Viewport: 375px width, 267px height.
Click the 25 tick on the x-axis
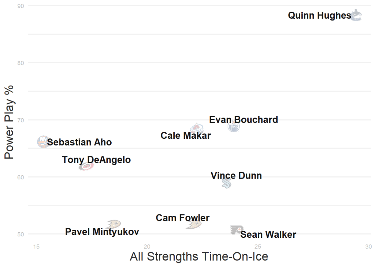[258, 247]
